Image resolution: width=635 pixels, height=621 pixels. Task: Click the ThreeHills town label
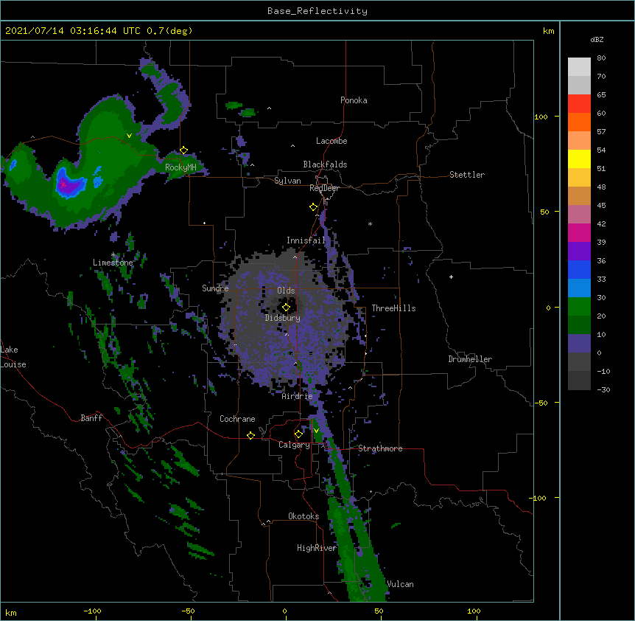(x=393, y=308)
